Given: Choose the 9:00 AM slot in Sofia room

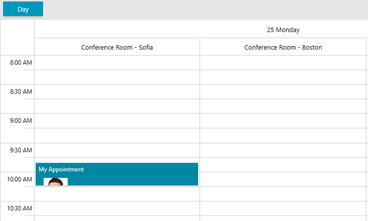Looking at the screenshot, I should tap(117, 121).
